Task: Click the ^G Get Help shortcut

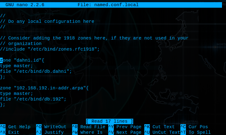Action: 15,127
